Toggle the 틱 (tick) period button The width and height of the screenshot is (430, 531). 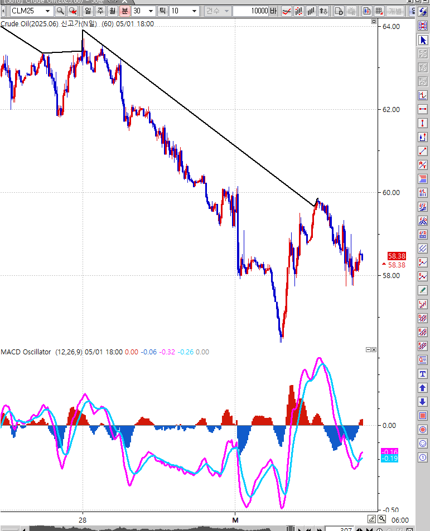coord(162,11)
